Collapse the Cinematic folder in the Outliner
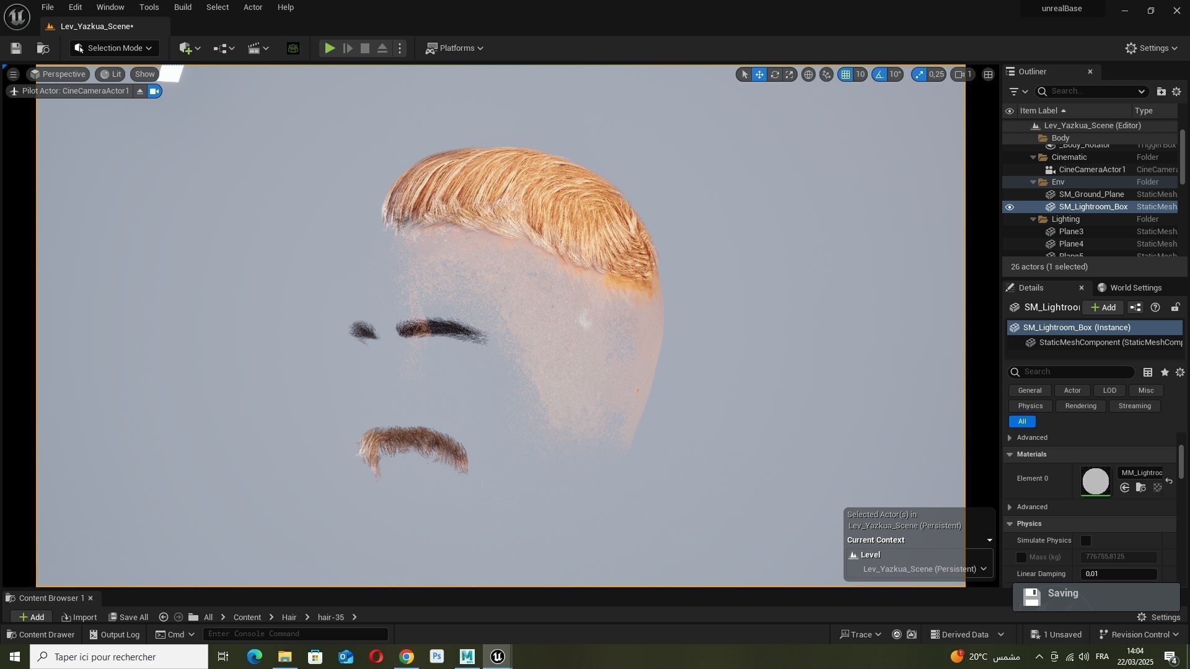 1033,157
